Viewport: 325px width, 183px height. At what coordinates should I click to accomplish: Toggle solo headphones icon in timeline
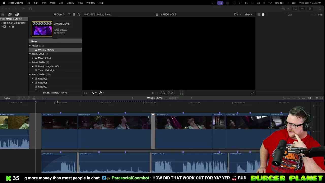pos(299,98)
